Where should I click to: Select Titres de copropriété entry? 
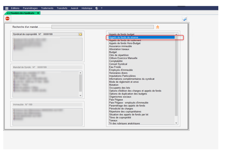click(x=120, y=117)
